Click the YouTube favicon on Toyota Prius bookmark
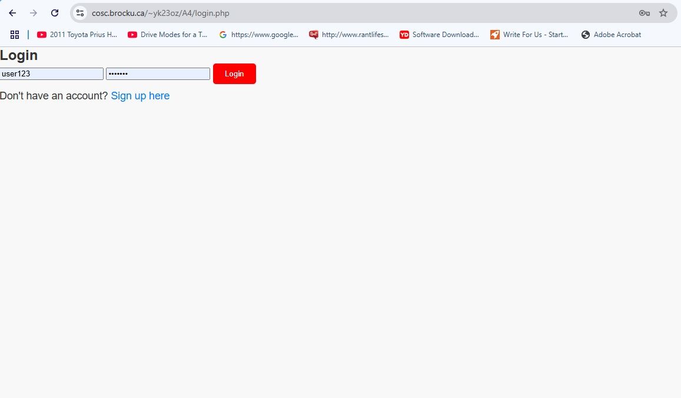Viewport: 681px width, 398px height. click(42, 34)
